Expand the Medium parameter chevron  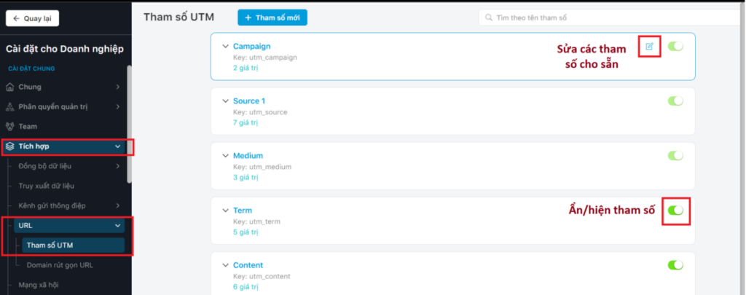point(225,156)
